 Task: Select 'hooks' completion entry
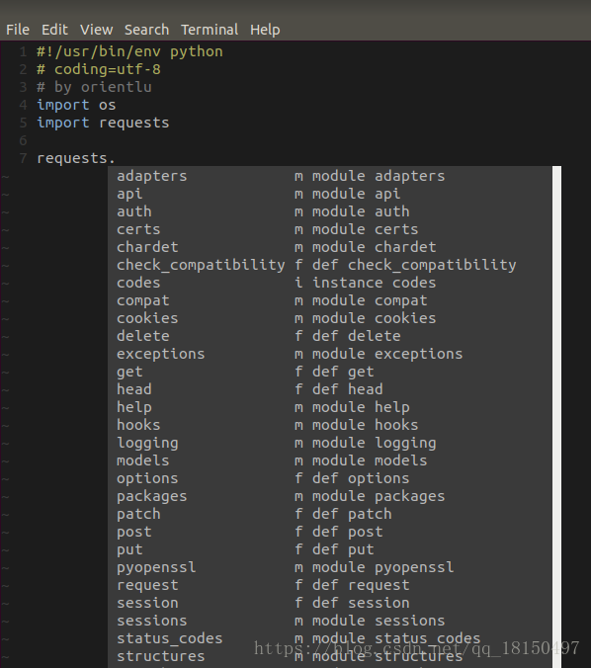pyautogui.click(x=330, y=425)
